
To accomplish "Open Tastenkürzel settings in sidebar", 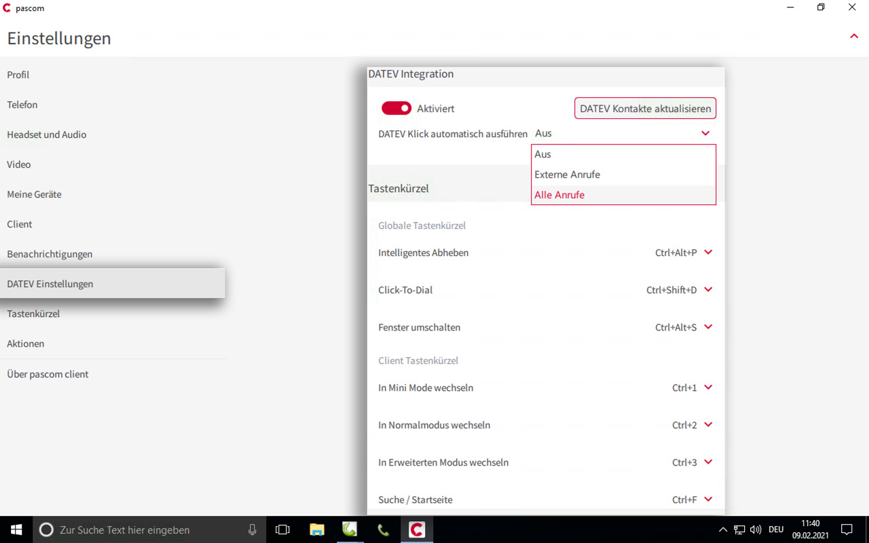I will (113, 314).
